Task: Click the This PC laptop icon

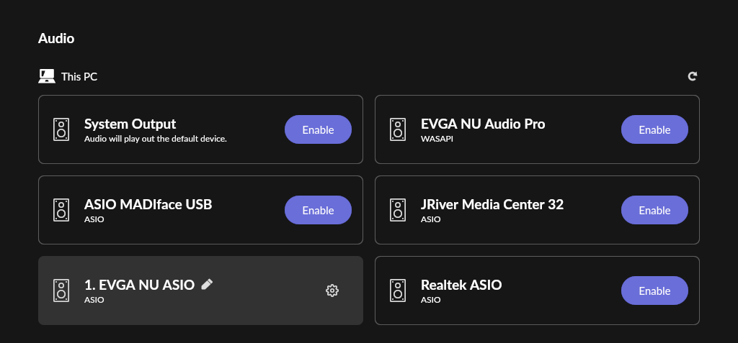Action: [x=47, y=76]
